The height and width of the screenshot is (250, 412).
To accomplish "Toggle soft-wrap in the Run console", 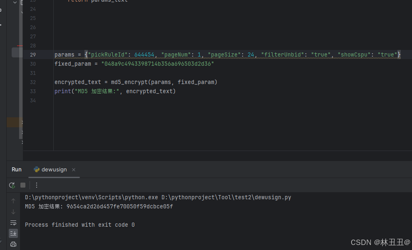I will click(x=13, y=223).
